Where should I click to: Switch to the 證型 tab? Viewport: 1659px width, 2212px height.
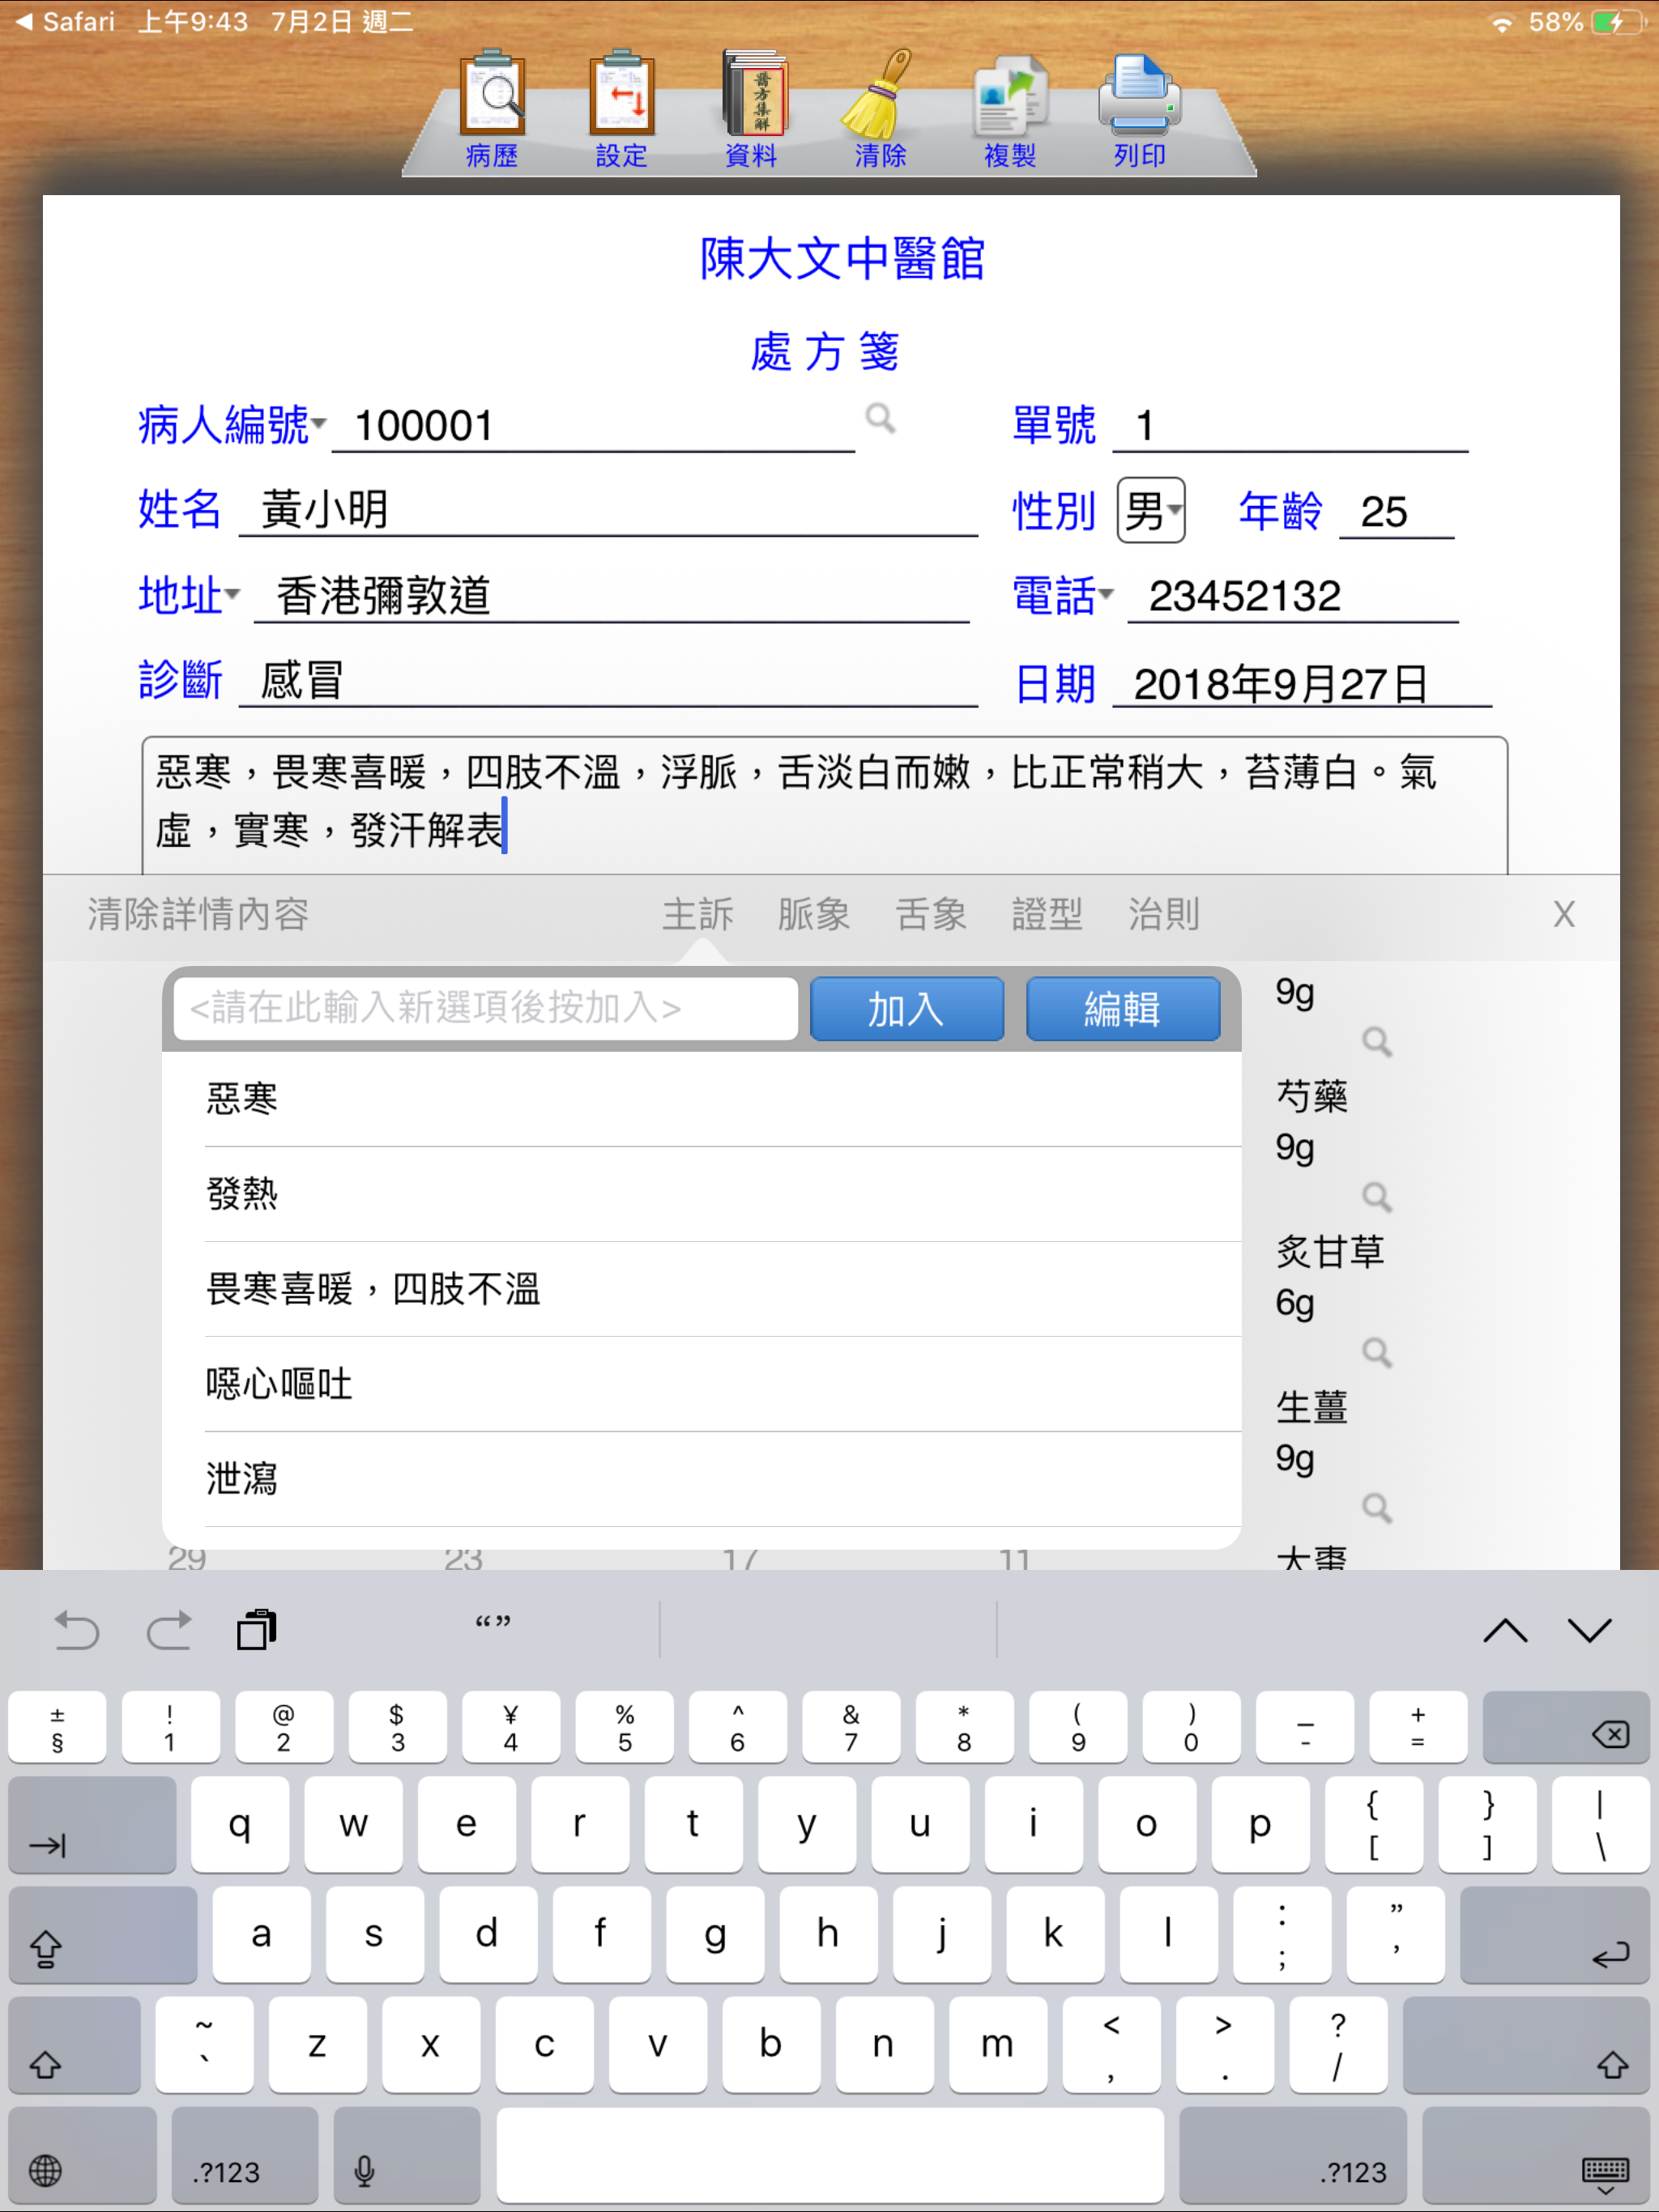(x=1047, y=914)
